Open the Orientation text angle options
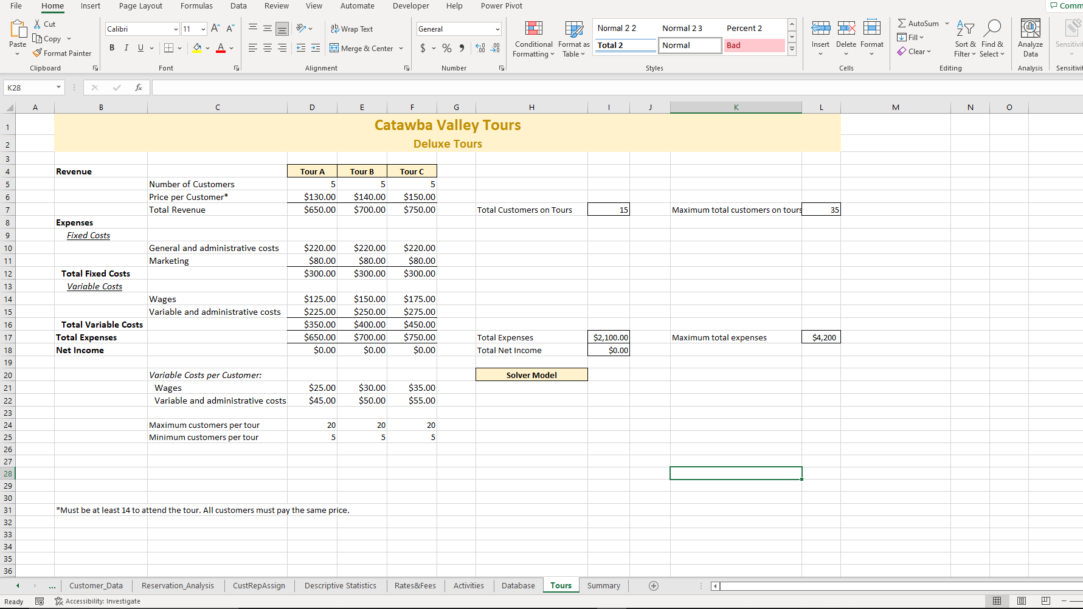Screen dimensions: 1083x609 pyautogui.click(x=304, y=29)
